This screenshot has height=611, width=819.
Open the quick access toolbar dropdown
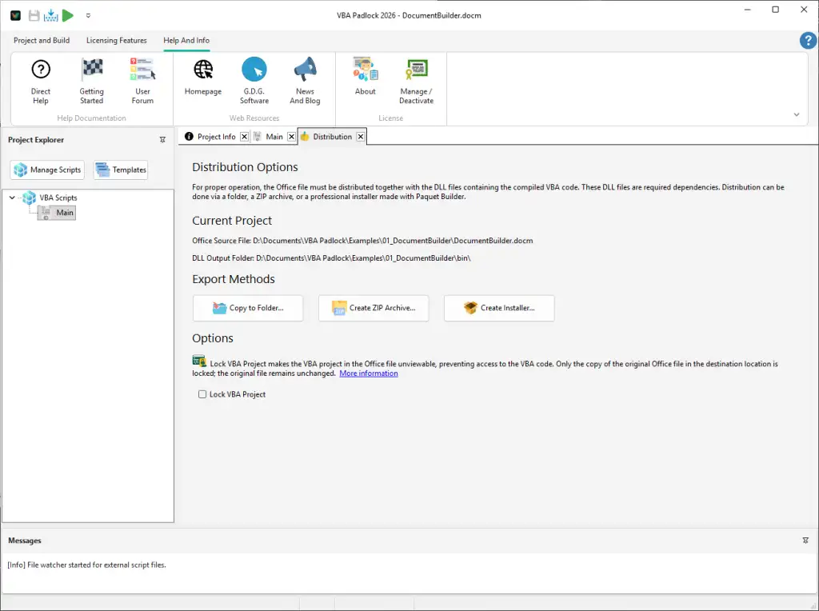point(88,15)
